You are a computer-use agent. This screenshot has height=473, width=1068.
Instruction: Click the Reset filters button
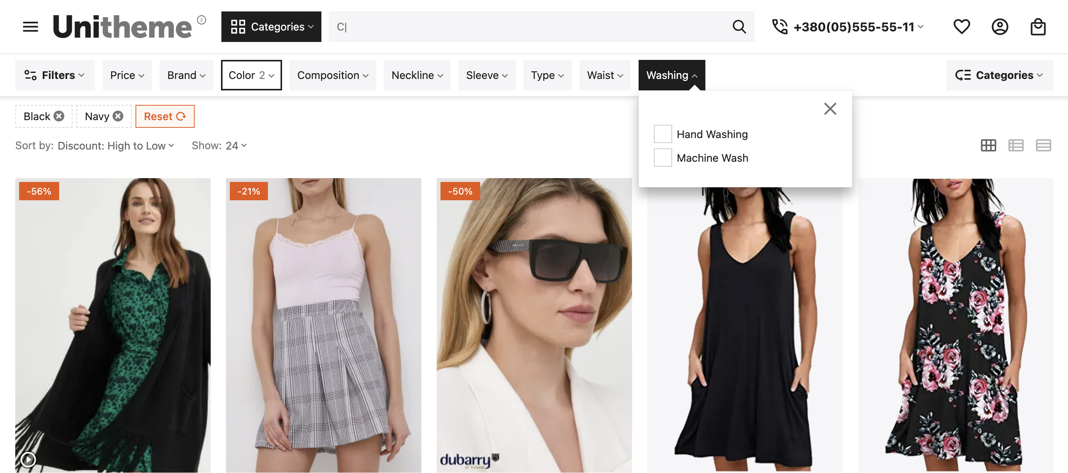click(x=165, y=116)
